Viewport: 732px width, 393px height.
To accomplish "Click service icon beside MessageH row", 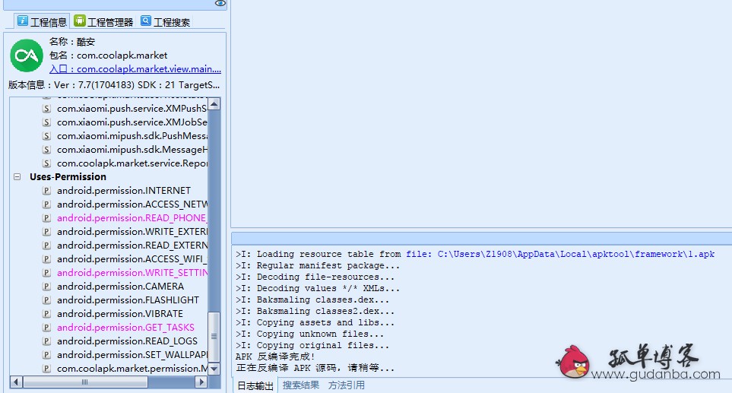I will (x=46, y=150).
